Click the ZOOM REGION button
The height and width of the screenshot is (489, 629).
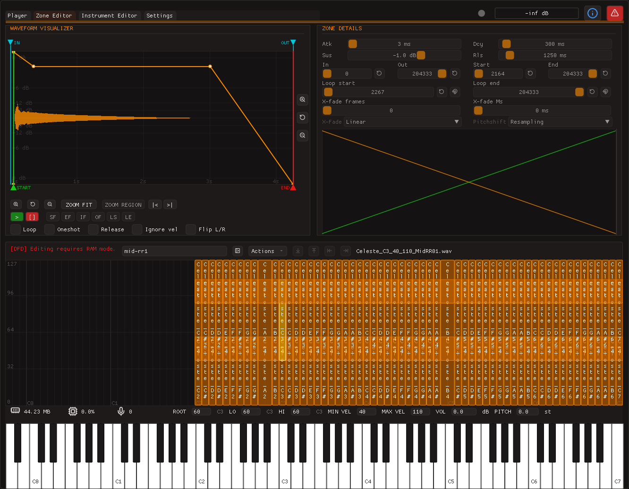(x=123, y=204)
